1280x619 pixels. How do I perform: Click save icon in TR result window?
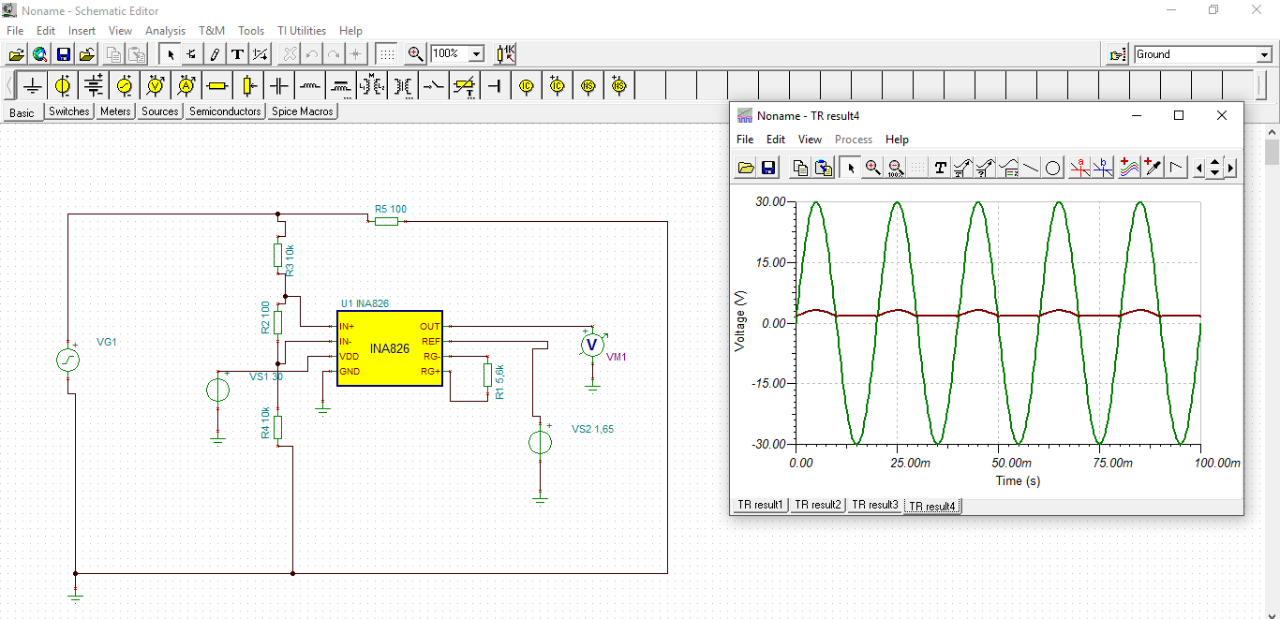click(768, 168)
